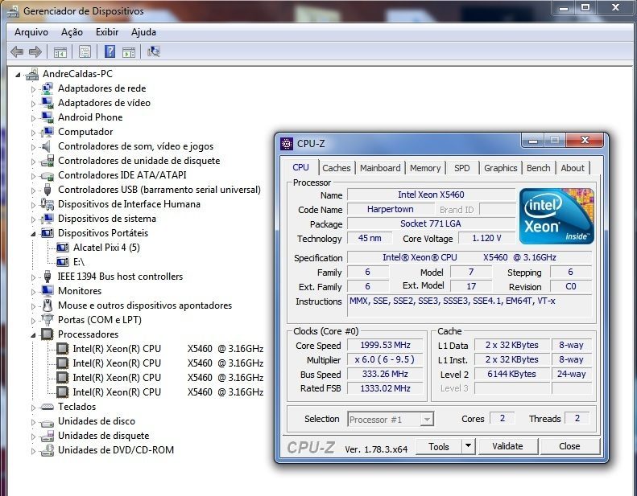Image resolution: width=637 pixels, height=496 pixels.
Task: Select the Dispositivos de sistema item
Action: pyautogui.click(x=107, y=219)
